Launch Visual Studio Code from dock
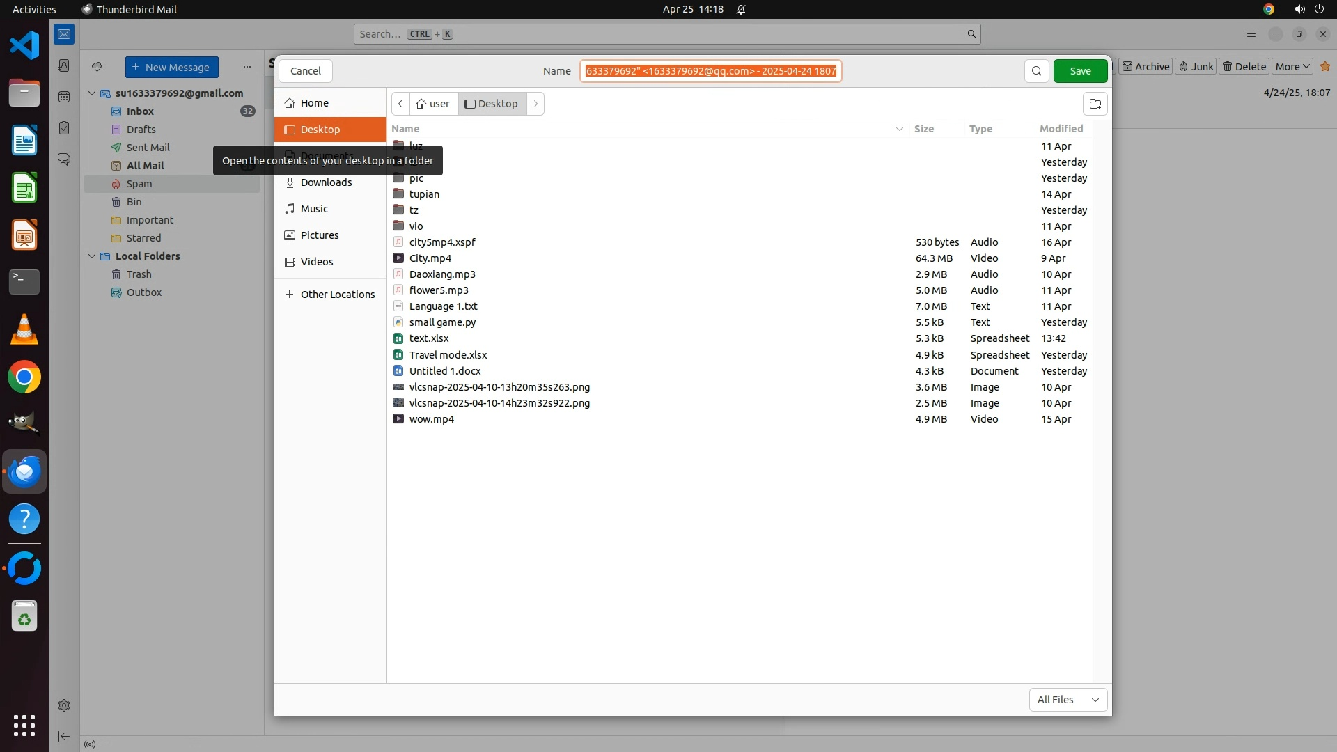Viewport: 1337px width, 752px height. (x=24, y=46)
